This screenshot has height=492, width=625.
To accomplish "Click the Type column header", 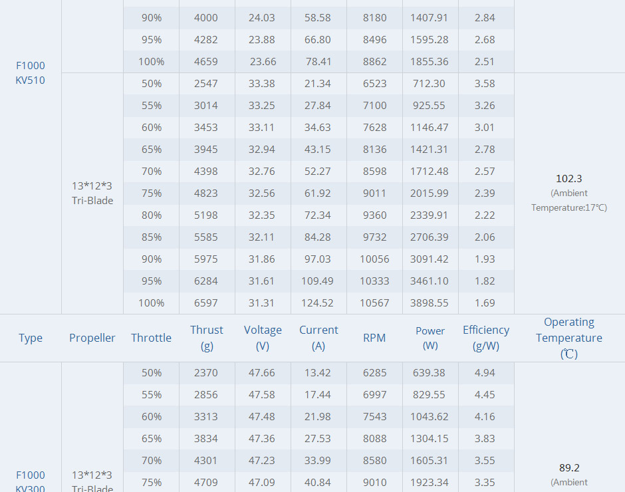I will tap(31, 338).
